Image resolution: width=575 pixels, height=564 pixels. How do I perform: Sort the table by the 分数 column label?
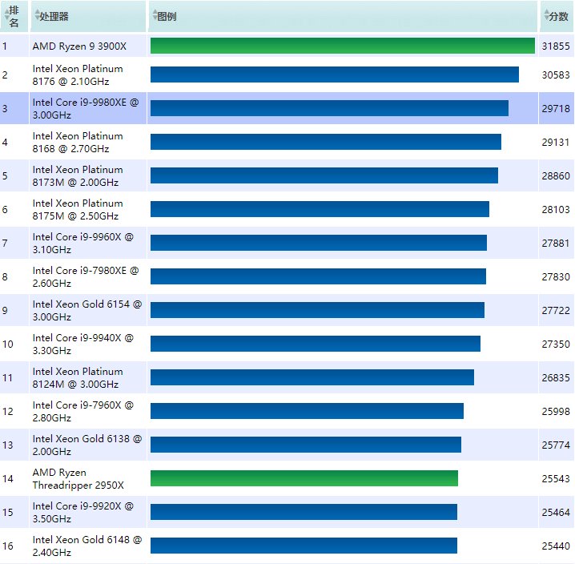click(x=558, y=16)
